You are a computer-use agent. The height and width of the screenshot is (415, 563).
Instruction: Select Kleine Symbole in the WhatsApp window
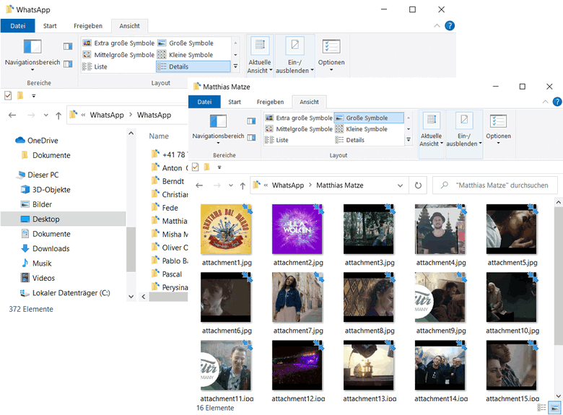click(x=186, y=55)
